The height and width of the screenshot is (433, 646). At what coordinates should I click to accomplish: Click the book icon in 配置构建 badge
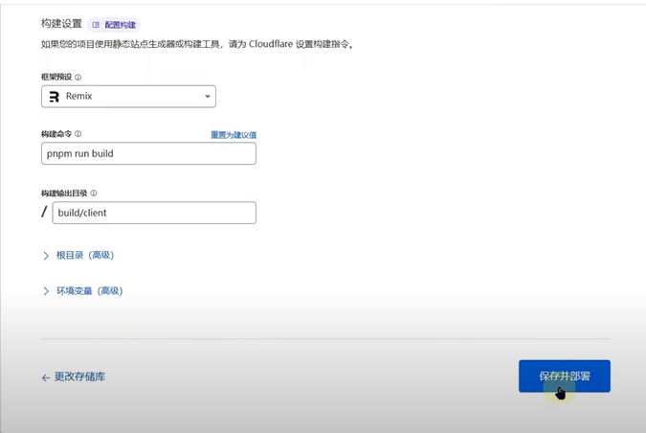pos(96,25)
